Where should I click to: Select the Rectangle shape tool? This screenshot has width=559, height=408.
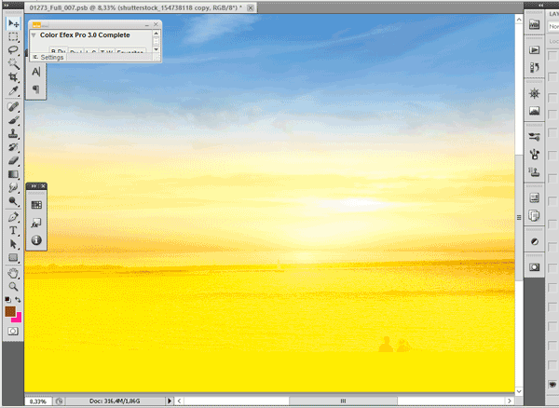[x=13, y=257]
